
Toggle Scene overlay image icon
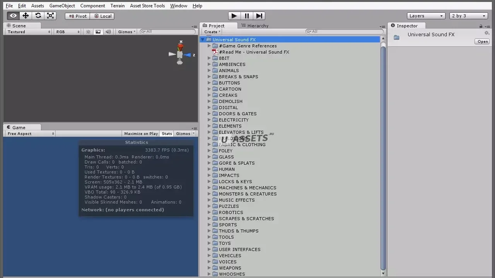click(98, 32)
